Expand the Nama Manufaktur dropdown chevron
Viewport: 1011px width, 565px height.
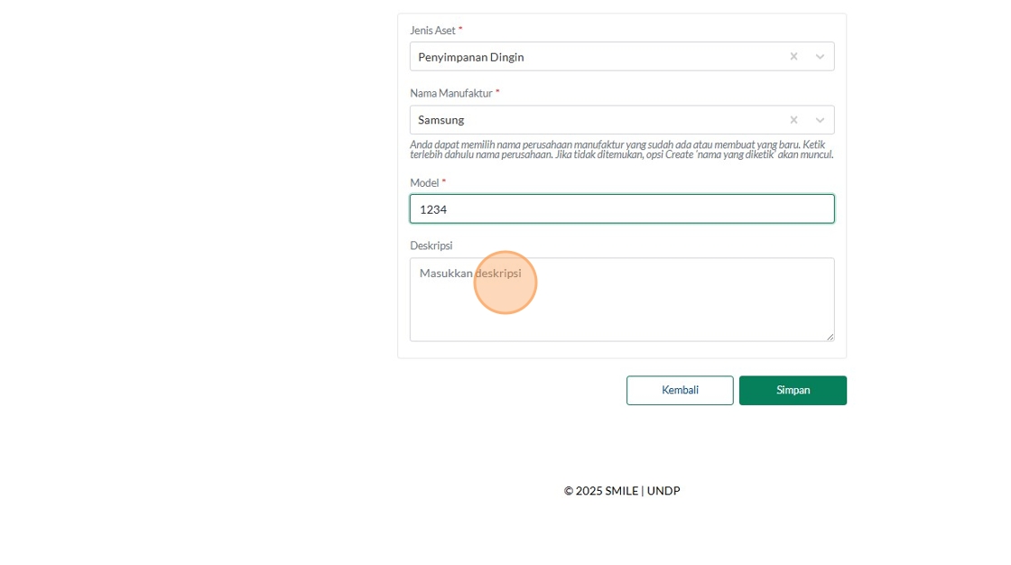pos(820,120)
